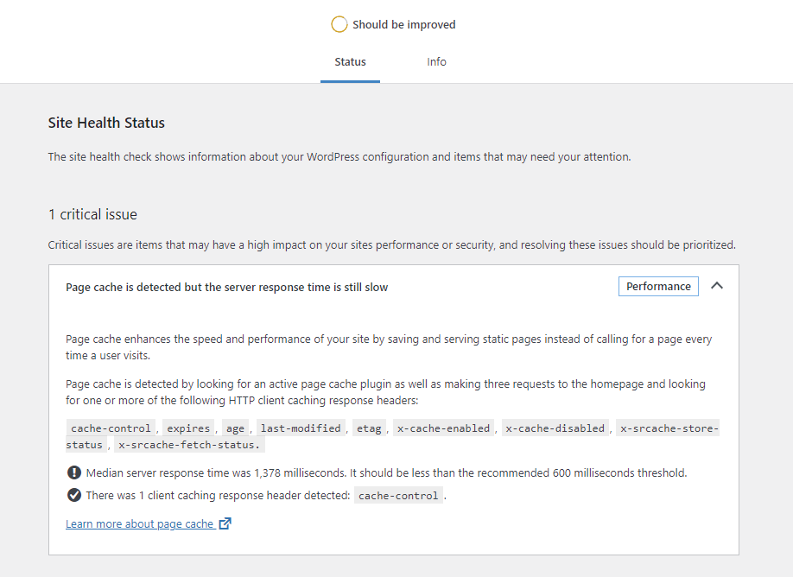Open the 'Learn more about page cache' link
The image size is (793, 577).
[x=140, y=523]
